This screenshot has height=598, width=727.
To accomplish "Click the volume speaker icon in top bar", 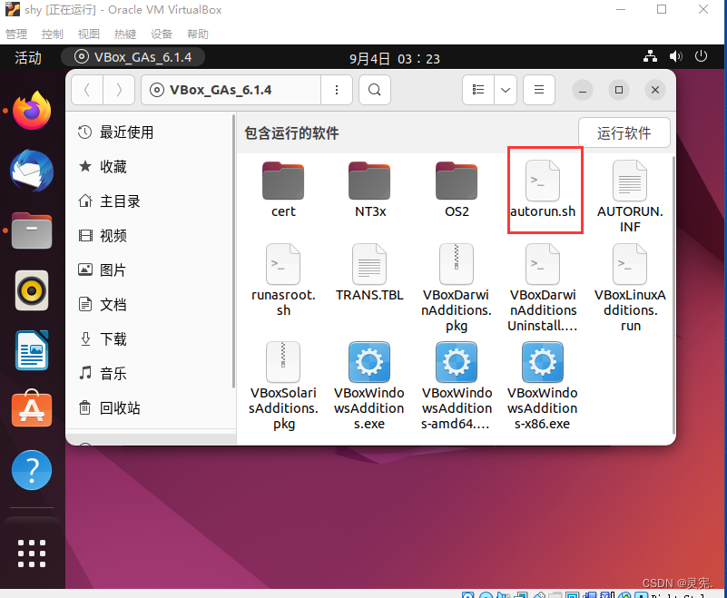I will coord(675,56).
